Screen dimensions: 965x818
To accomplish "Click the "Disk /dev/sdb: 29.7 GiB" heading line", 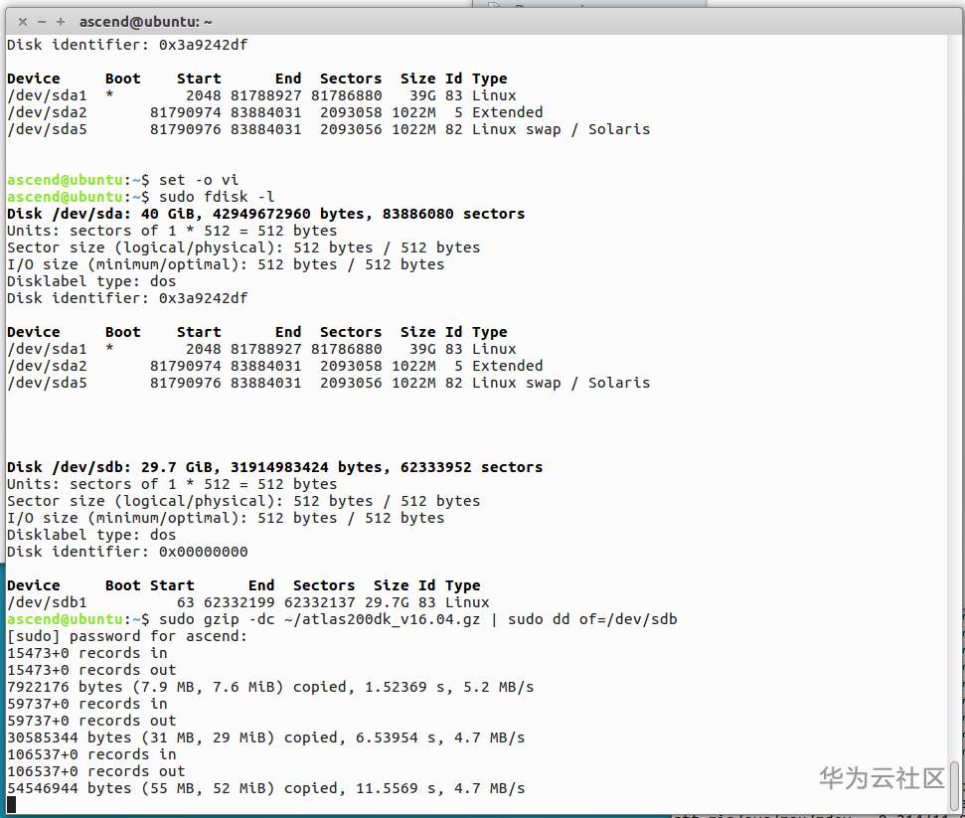I will pos(274,467).
